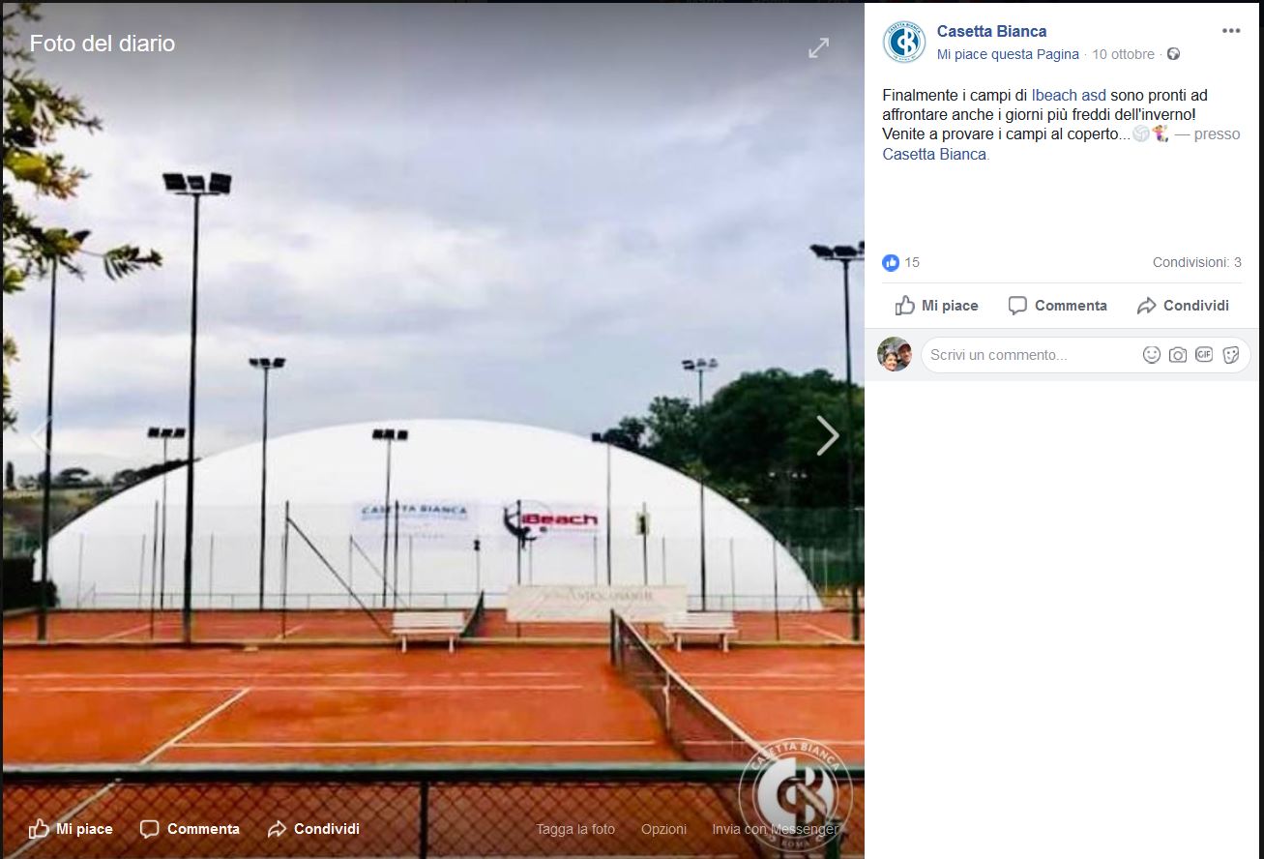Screen dimensions: 1264x859
Task: Open the Ibeach asd link
Action: 1069,95
